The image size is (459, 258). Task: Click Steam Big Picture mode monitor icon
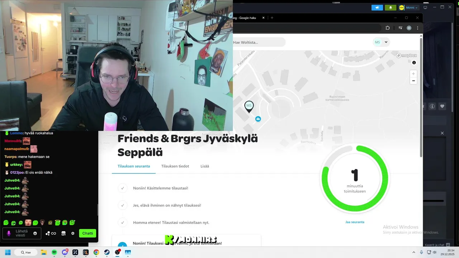425,8
